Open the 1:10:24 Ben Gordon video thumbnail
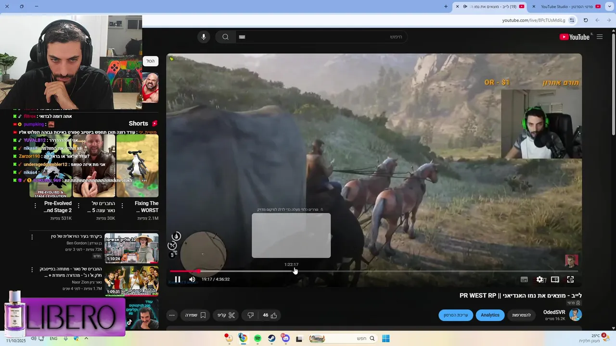616x346 pixels. pyautogui.click(x=131, y=248)
